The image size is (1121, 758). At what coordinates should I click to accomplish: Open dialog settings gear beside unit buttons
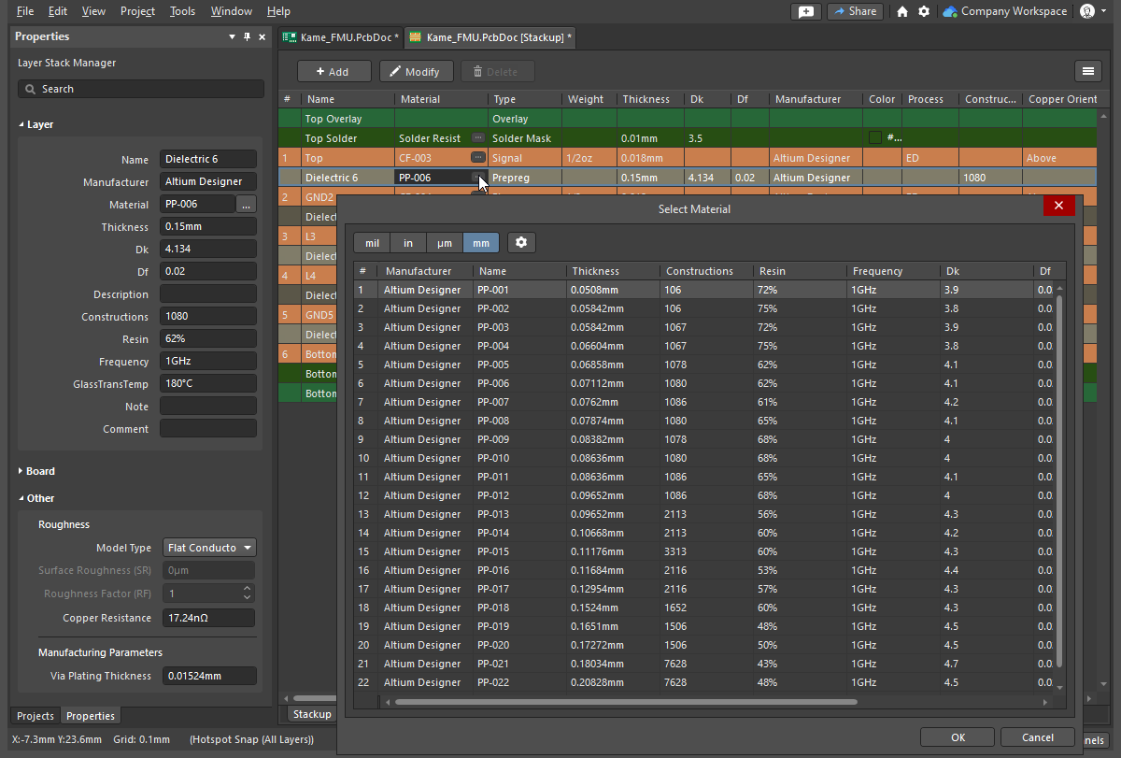(521, 243)
